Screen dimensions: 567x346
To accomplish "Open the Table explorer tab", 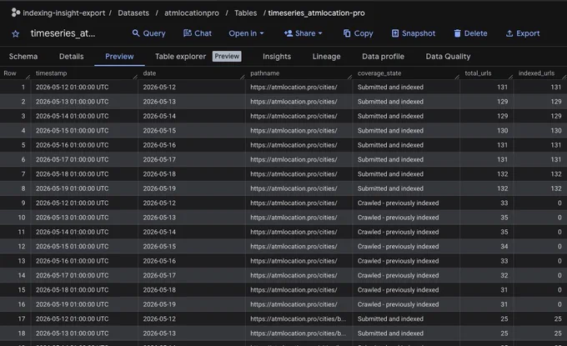I will pyautogui.click(x=180, y=57).
